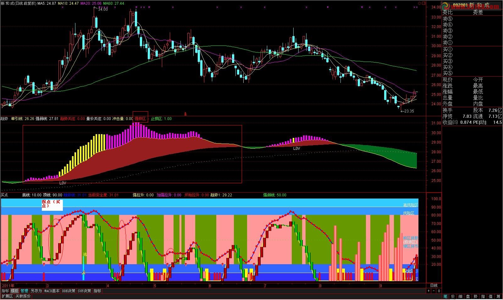503x300 pixels.
Task: Click the 加强拉升: 0.00 label
Action: [x=169, y=195]
